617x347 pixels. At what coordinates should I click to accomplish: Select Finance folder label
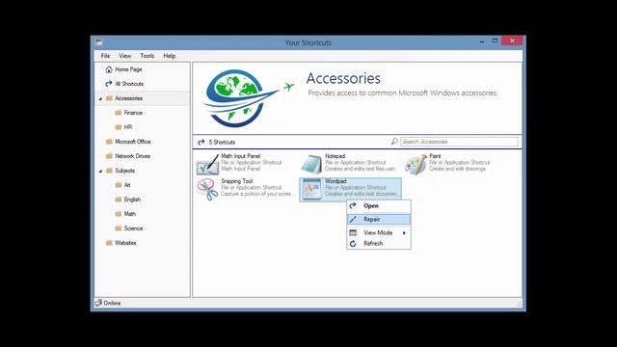pyautogui.click(x=133, y=113)
